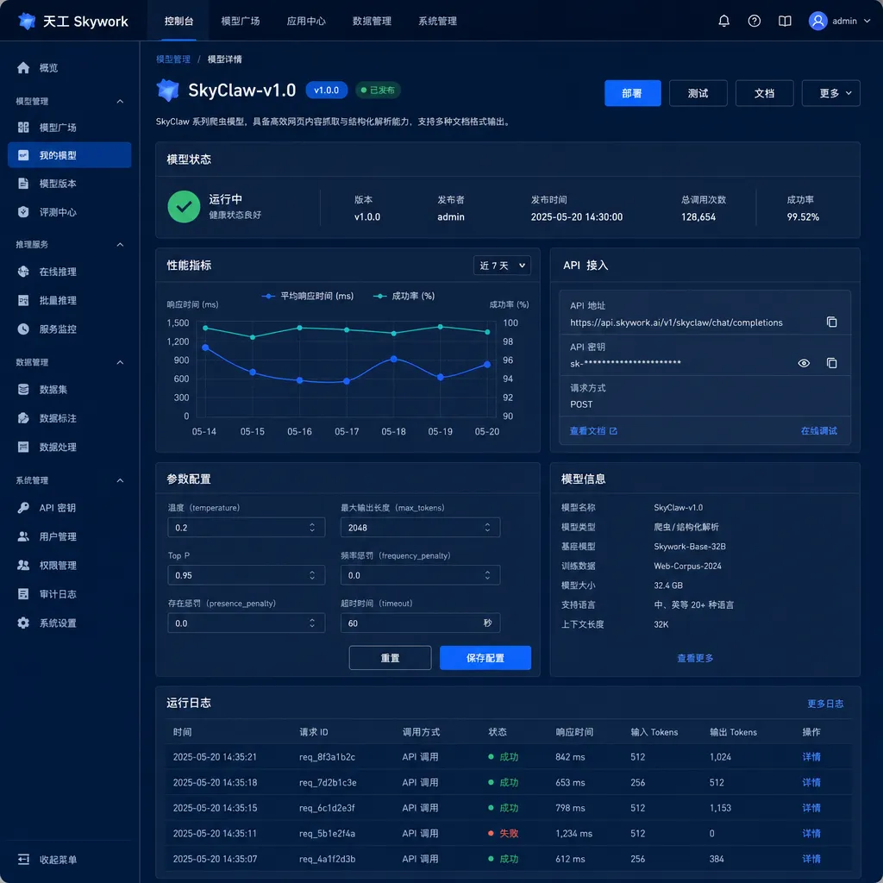Click the timeout input field showing 60
883x883 pixels.
[x=420, y=623]
